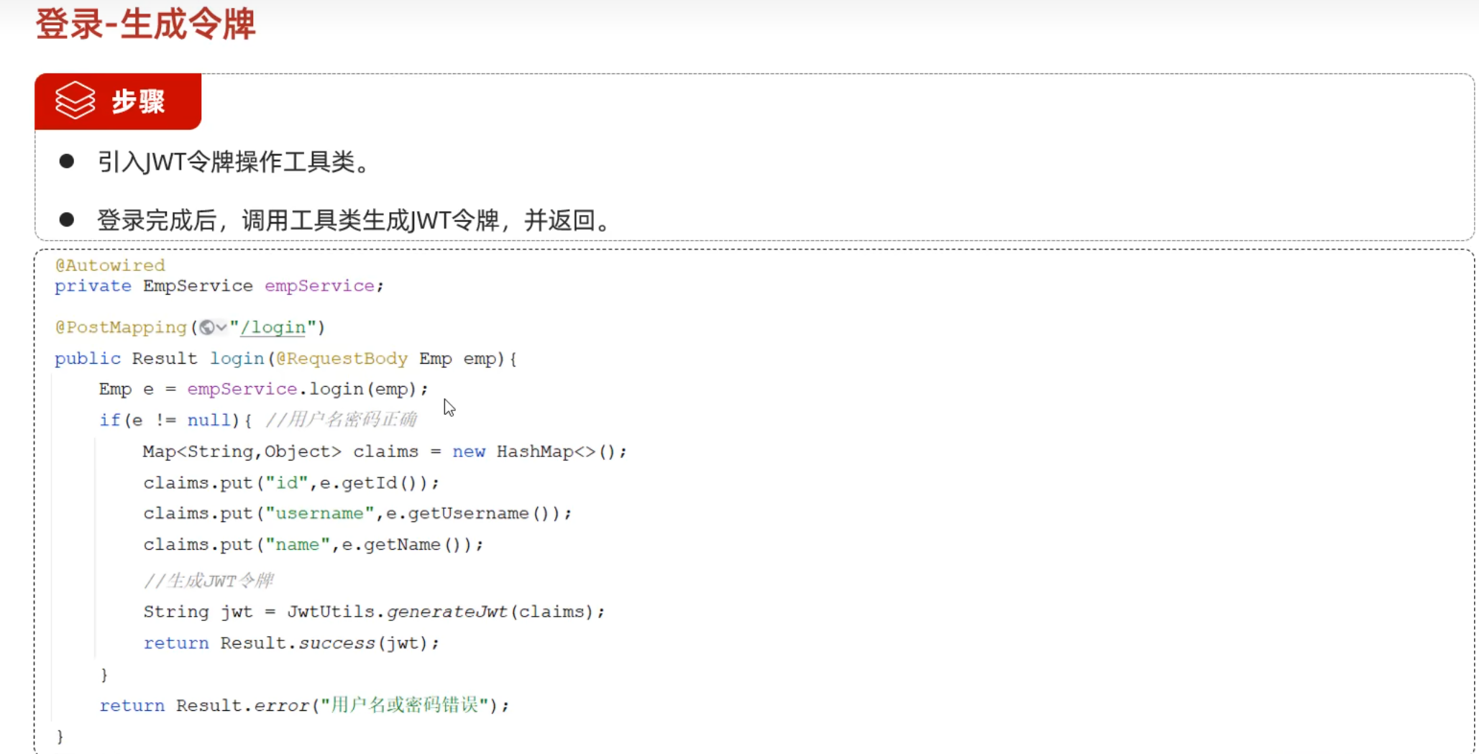Click line Emp e = empService.login(emp)
Screen dimensions: 1479x754
[x=263, y=390]
